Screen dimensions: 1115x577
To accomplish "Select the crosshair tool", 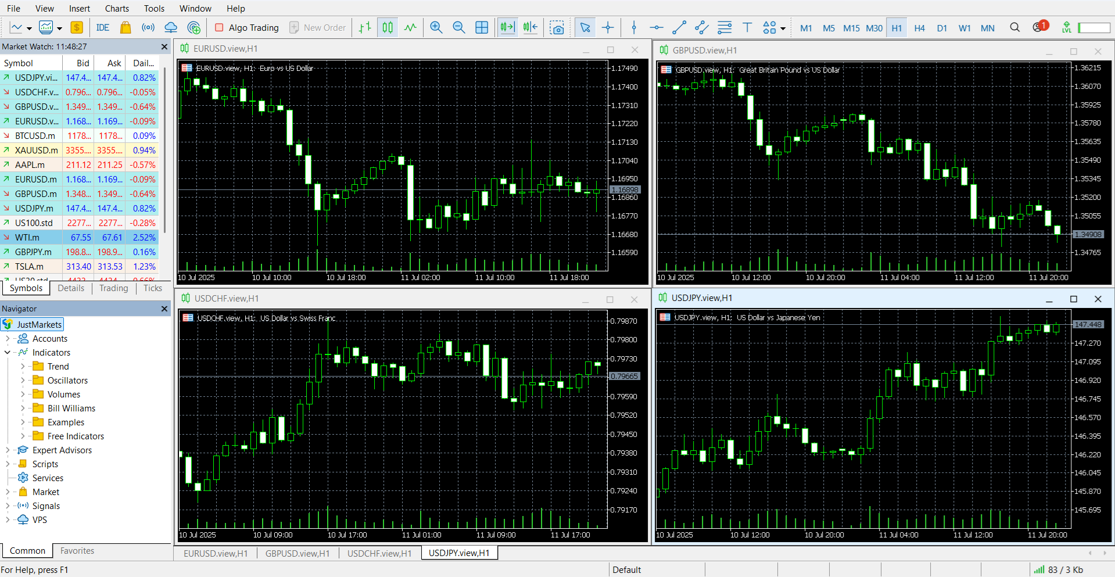I will tap(608, 27).
